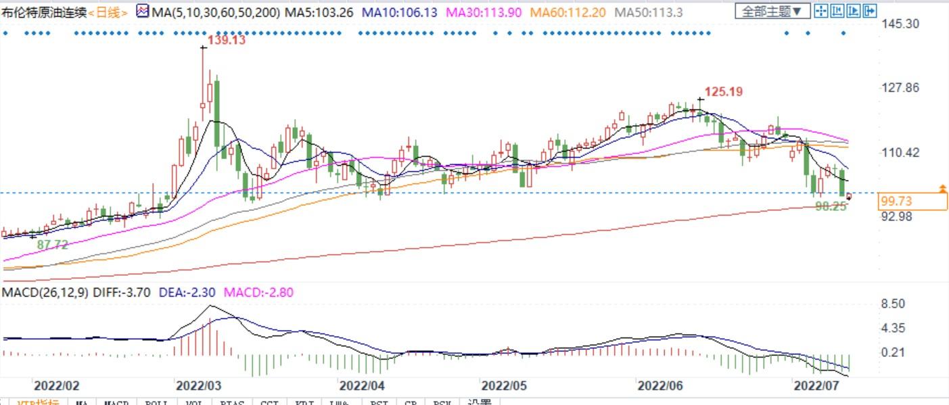Open the 全部主题 dropdown
This screenshot has height=405, width=949.
[772, 11]
